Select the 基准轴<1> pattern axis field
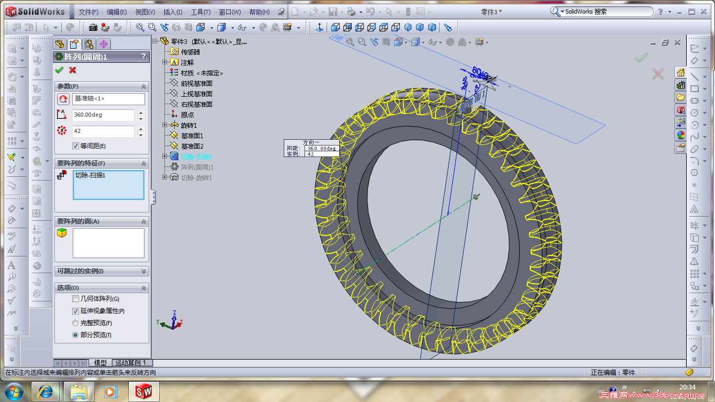The width and height of the screenshot is (715, 402). 108,99
